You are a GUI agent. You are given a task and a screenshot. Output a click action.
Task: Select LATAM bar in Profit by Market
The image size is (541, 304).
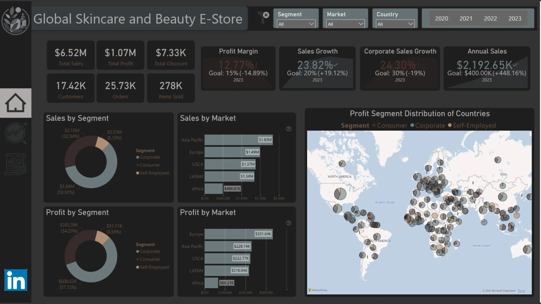227,271
